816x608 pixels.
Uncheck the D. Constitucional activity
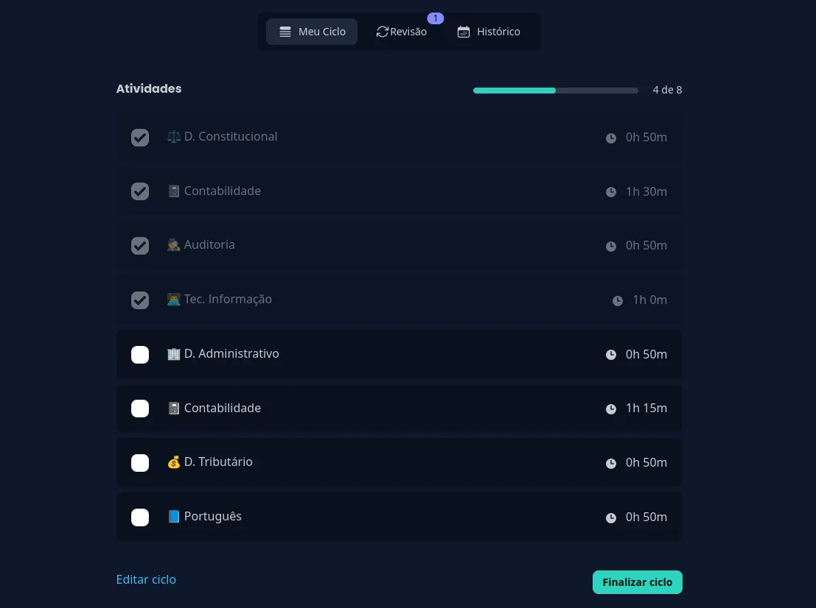[x=140, y=138]
